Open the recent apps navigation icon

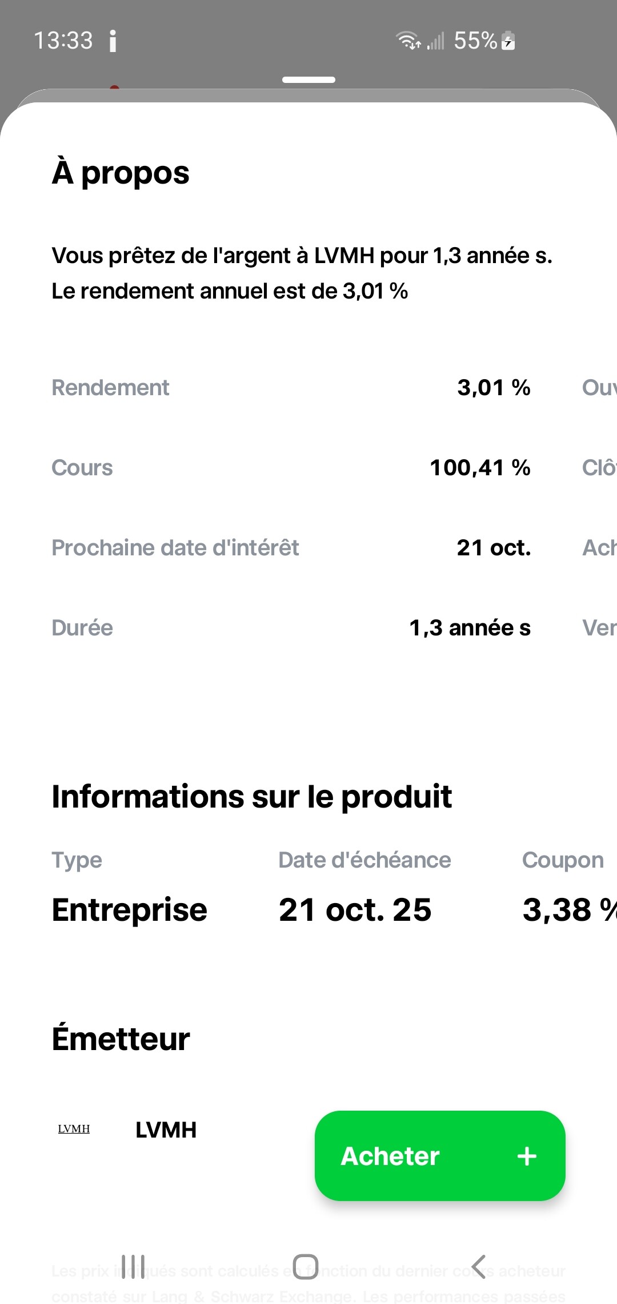point(133,1266)
